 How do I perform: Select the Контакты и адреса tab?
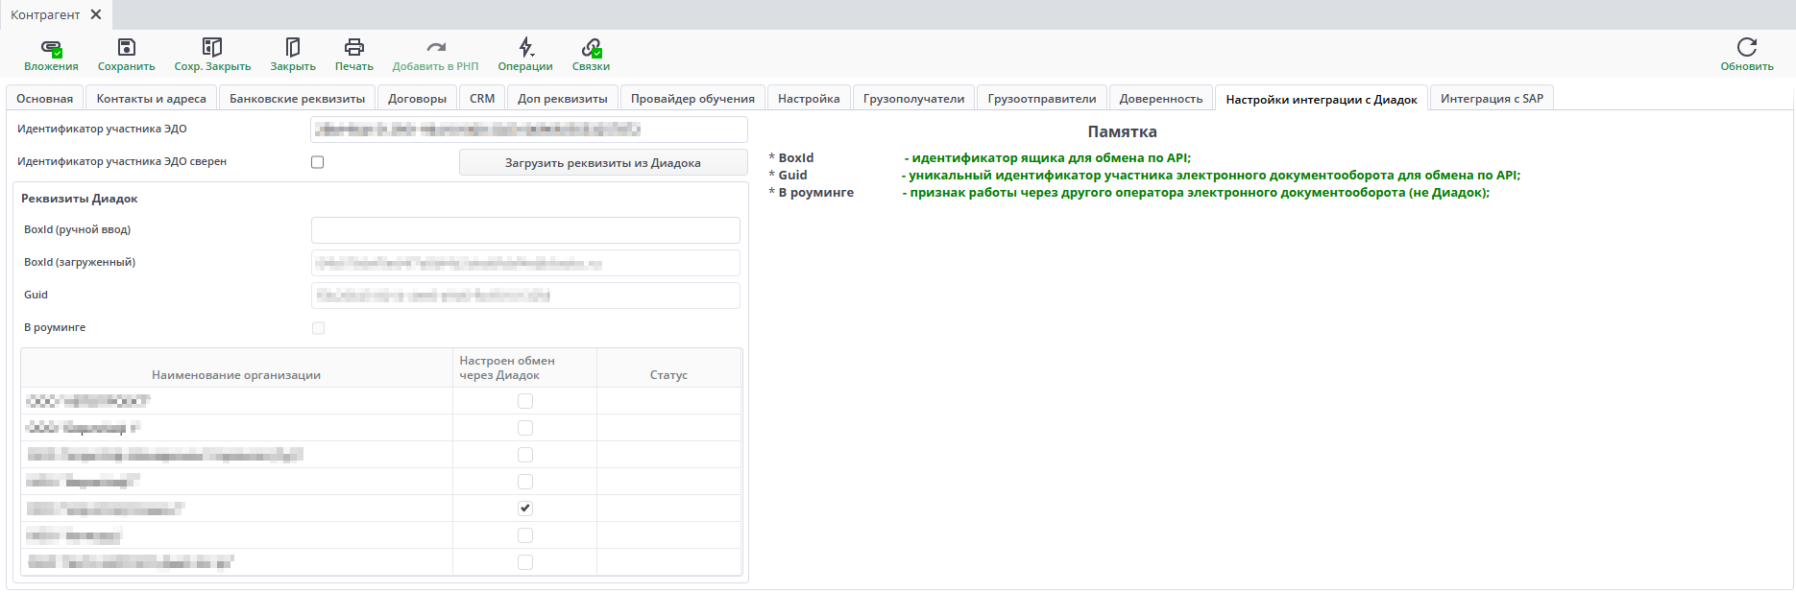[x=151, y=99]
